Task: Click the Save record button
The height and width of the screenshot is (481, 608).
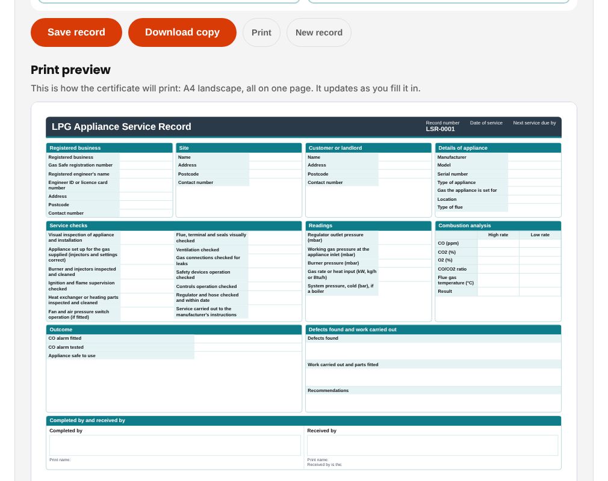Action: (x=76, y=32)
